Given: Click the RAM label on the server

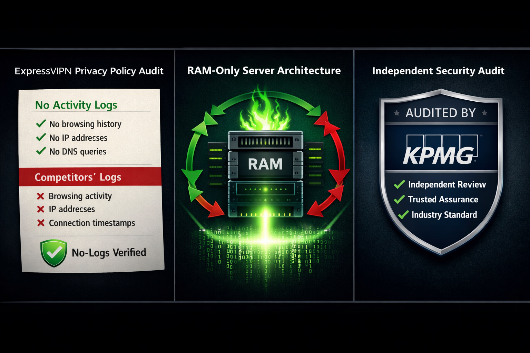Looking at the screenshot, I should tap(265, 164).
